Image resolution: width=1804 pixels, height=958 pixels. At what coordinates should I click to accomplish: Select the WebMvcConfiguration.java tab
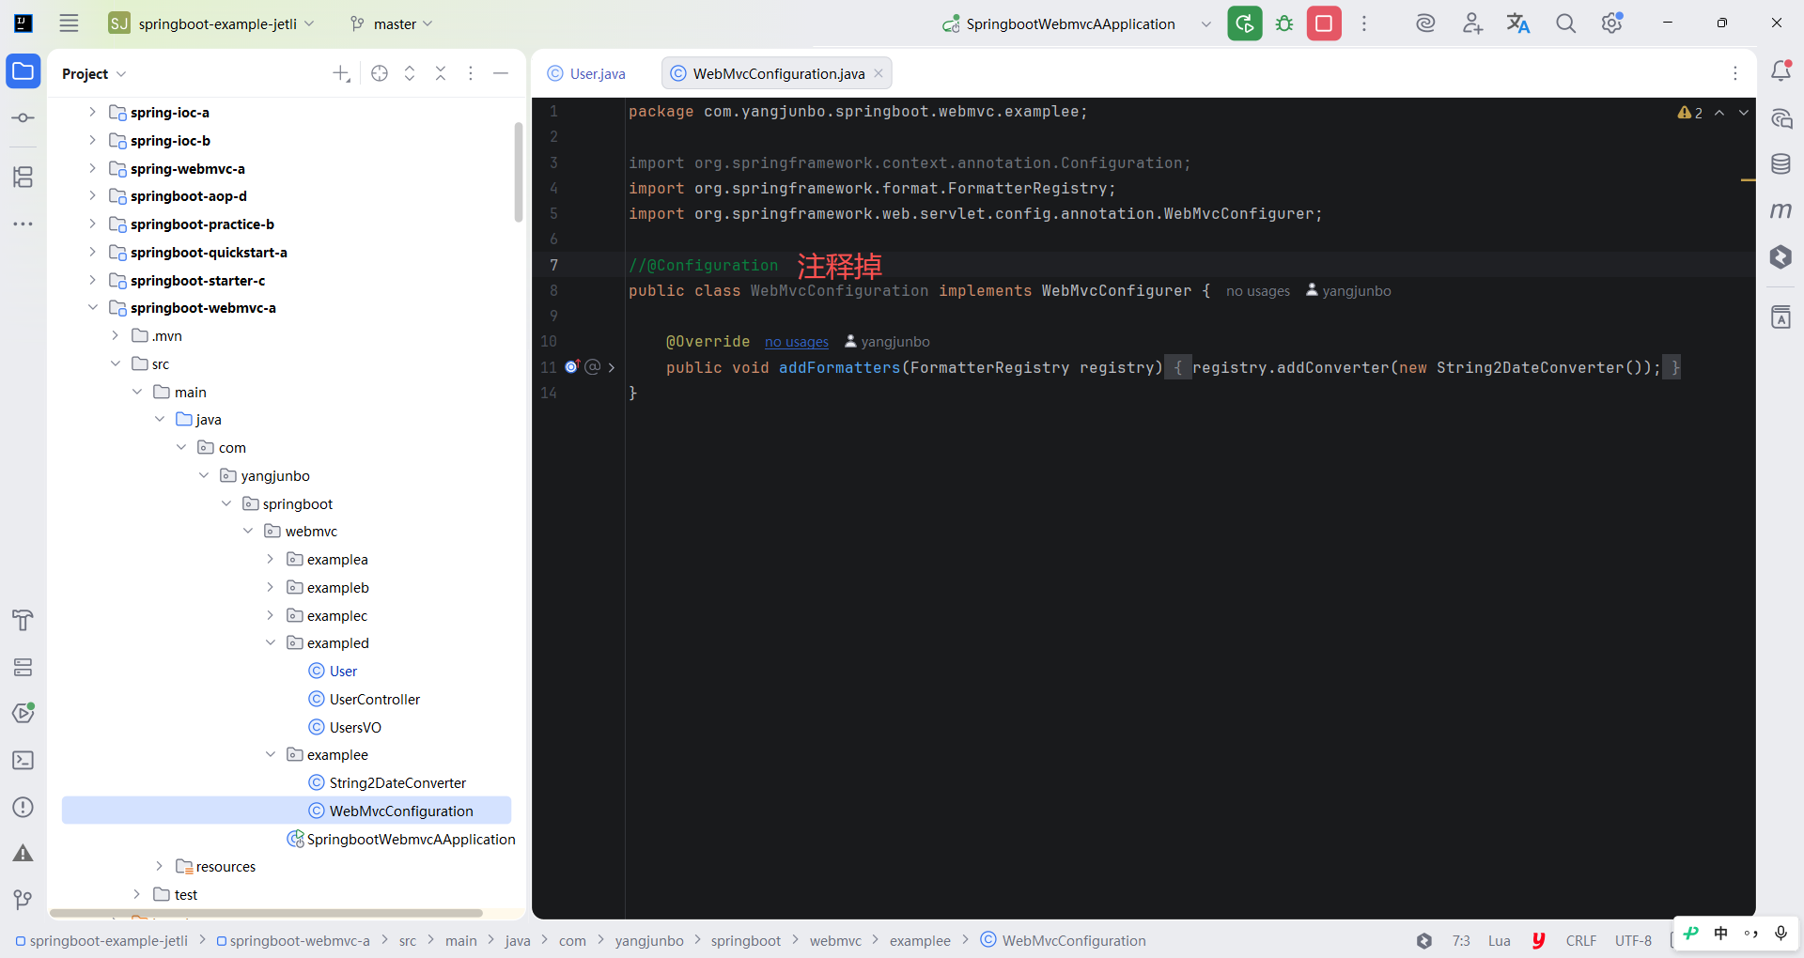coord(779,73)
